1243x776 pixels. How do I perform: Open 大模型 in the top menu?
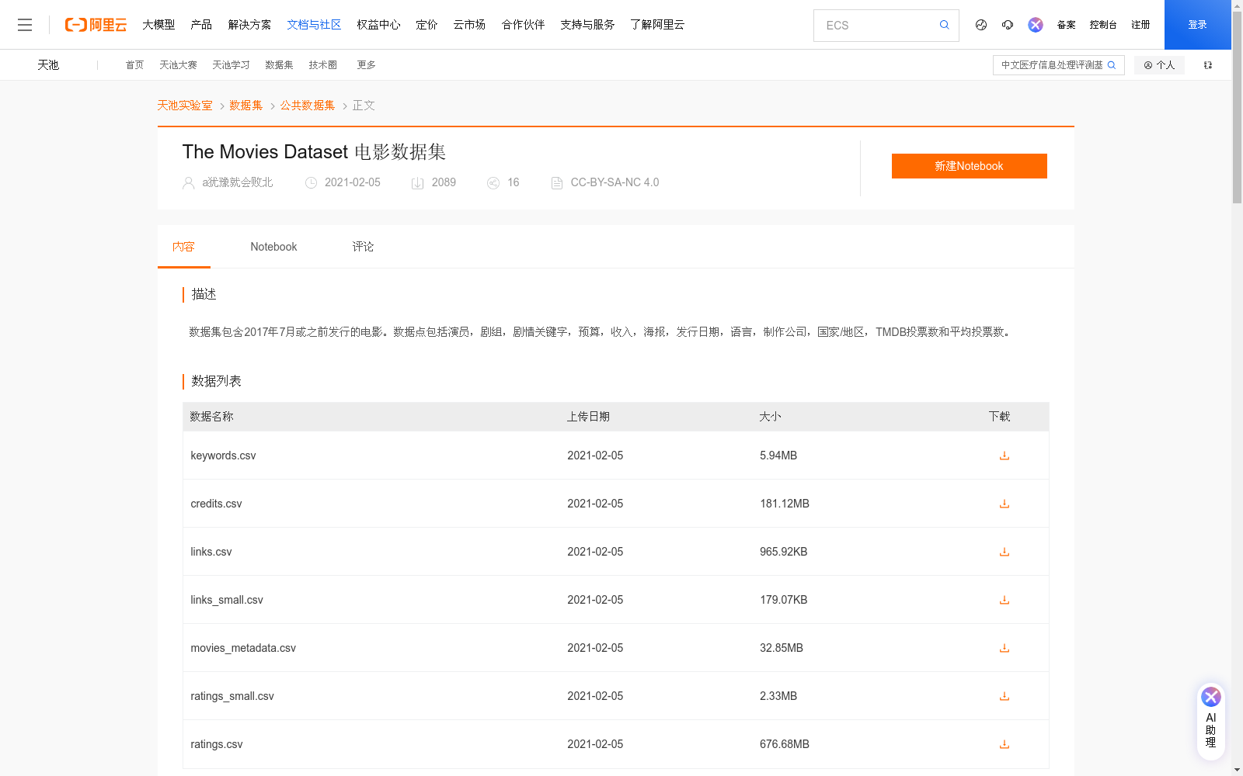click(x=158, y=25)
